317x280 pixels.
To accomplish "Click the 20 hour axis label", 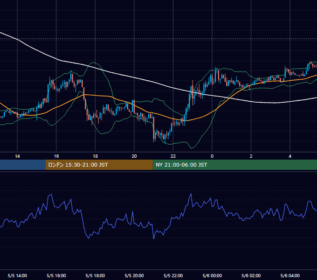I will click(x=134, y=156).
